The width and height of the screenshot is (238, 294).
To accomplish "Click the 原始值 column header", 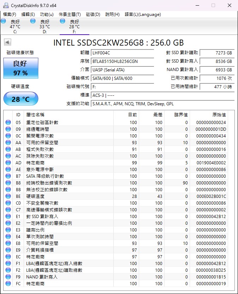I will click(x=209, y=114).
